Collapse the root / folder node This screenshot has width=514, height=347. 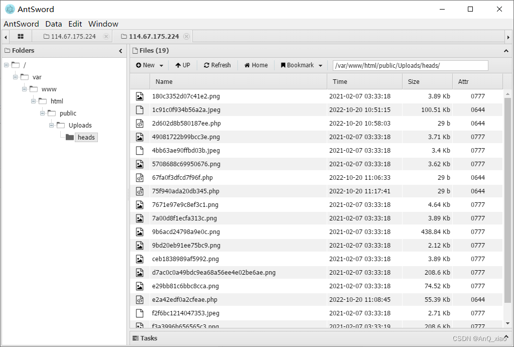(6, 65)
